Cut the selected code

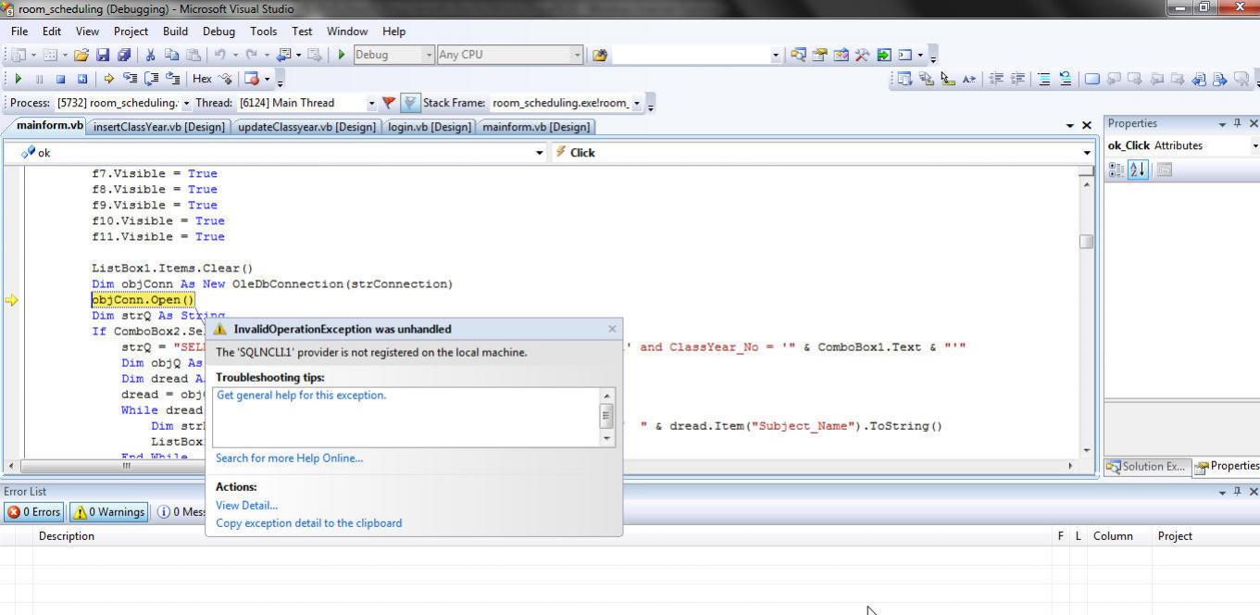[x=151, y=55]
